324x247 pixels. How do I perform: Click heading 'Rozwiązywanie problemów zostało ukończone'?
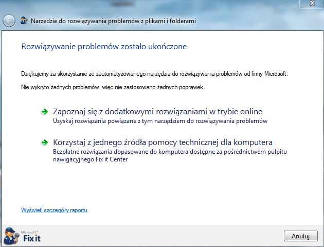click(x=104, y=47)
